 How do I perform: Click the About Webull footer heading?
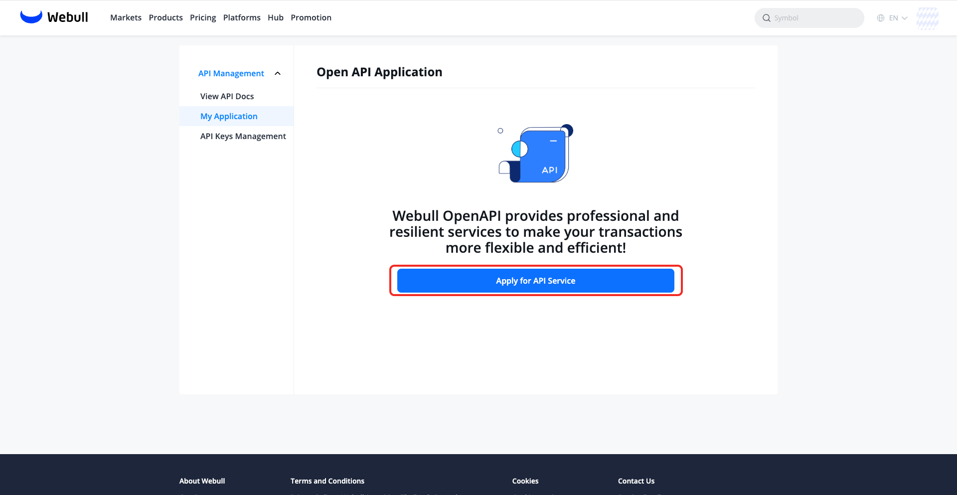(x=202, y=481)
